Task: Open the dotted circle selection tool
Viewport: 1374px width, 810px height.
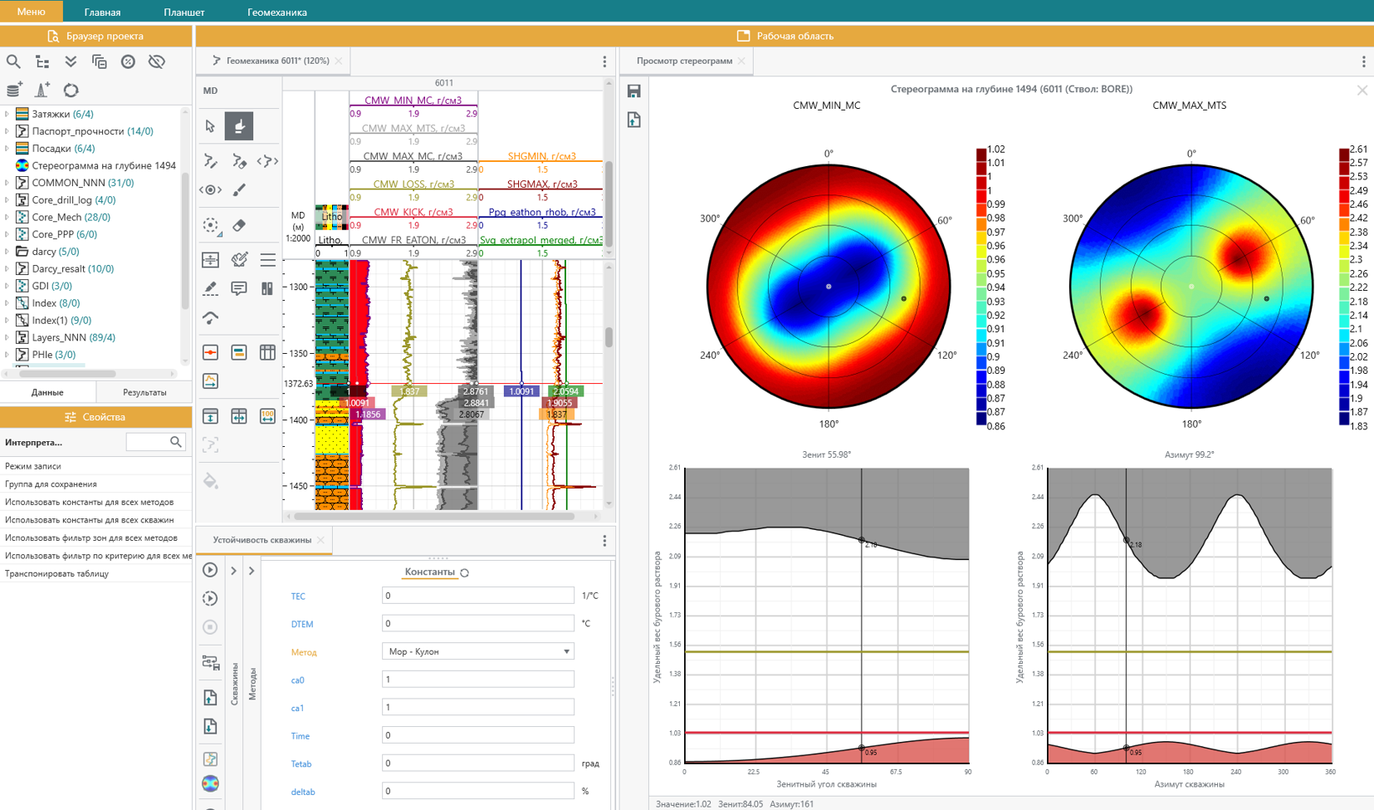Action: [211, 226]
